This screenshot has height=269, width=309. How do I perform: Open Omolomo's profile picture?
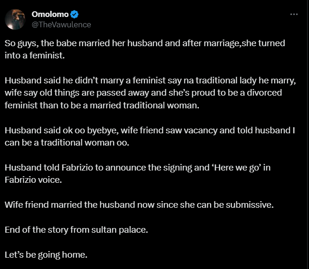[15, 19]
